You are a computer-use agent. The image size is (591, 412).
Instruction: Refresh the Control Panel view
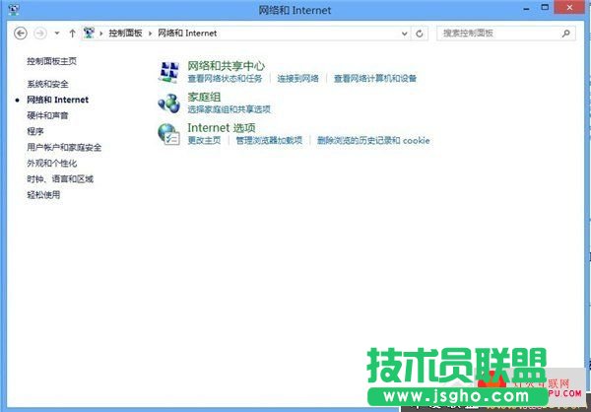(420, 34)
